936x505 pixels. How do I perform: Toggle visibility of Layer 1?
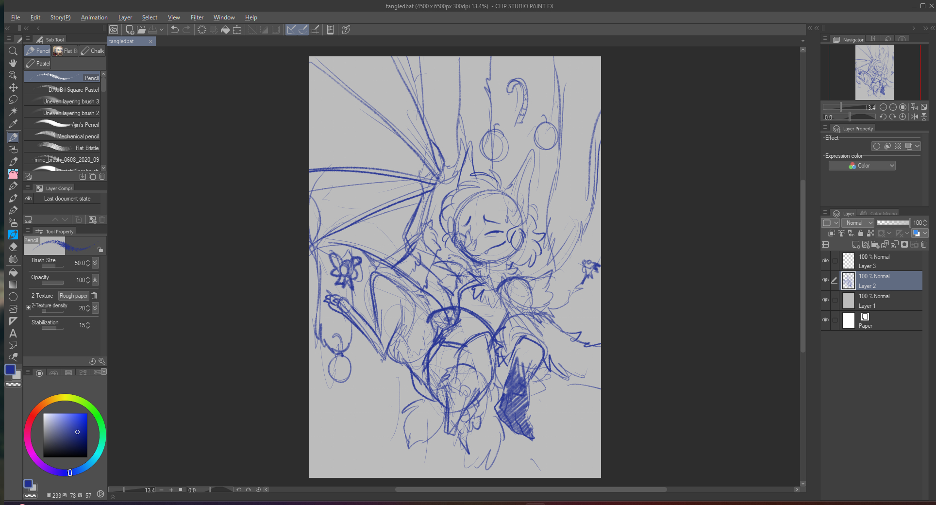(x=825, y=301)
